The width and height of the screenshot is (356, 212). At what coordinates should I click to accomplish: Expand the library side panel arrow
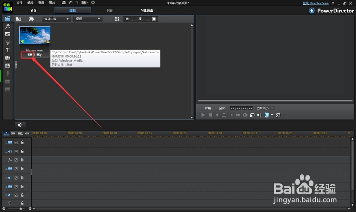tap(16, 65)
